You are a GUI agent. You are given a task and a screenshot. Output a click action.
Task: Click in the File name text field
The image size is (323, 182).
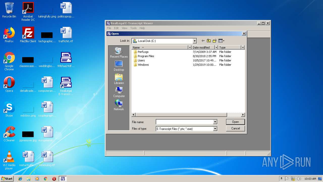[x=184, y=122]
